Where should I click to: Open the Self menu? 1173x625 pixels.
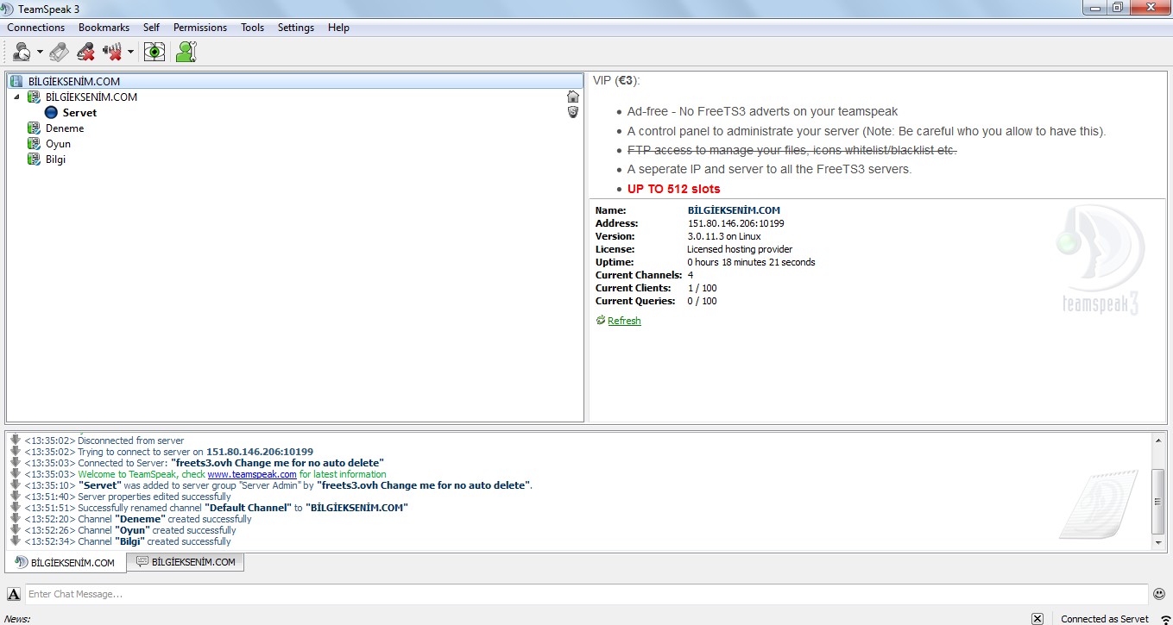(x=151, y=28)
